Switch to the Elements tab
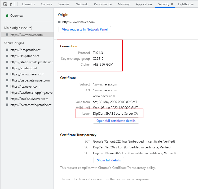 28,4
